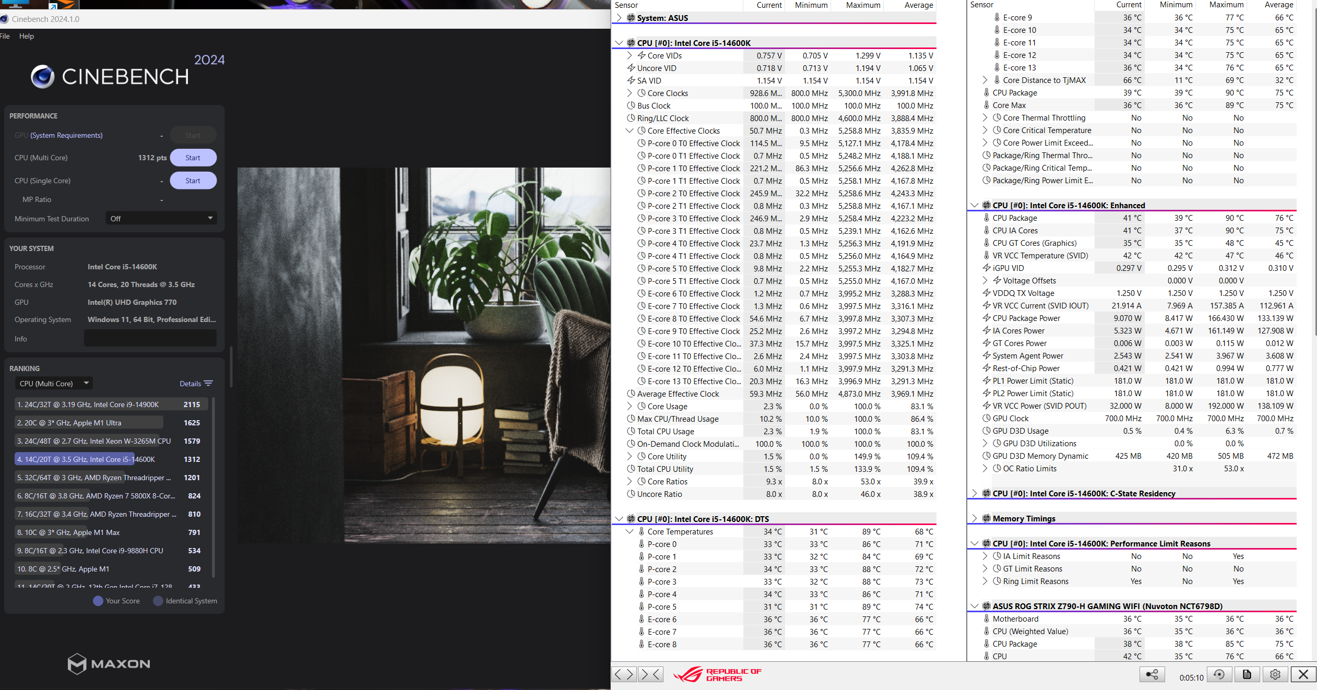
Task: Click the Details filter icon in Ranking
Action: point(209,383)
